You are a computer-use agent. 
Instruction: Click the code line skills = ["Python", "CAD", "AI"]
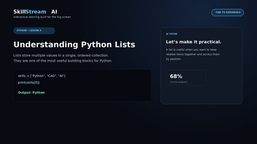(x=42, y=76)
